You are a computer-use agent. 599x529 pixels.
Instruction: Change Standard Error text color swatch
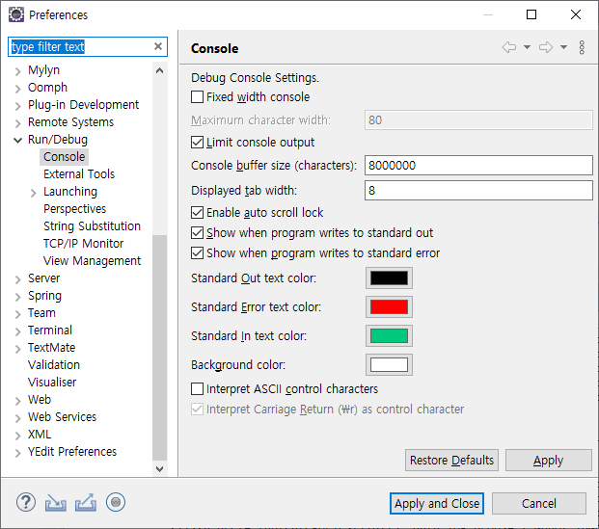click(389, 306)
